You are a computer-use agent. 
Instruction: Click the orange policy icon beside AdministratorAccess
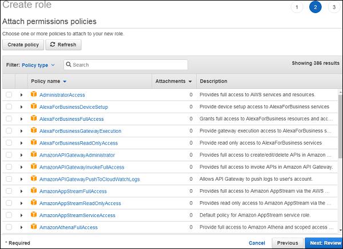coord(34,95)
